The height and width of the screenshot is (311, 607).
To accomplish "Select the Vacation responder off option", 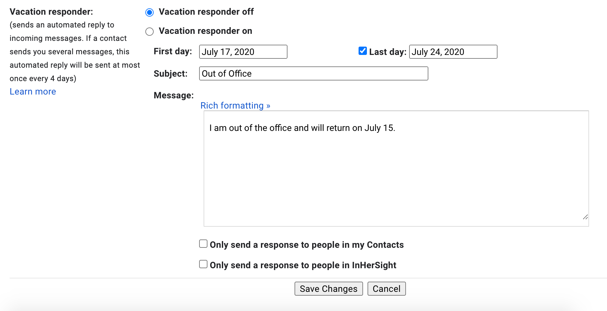I will (x=149, y=12).
